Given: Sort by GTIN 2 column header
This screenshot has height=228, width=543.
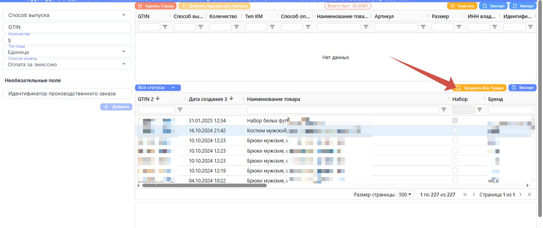Looking at the screenshot, I should pos(149,99).
